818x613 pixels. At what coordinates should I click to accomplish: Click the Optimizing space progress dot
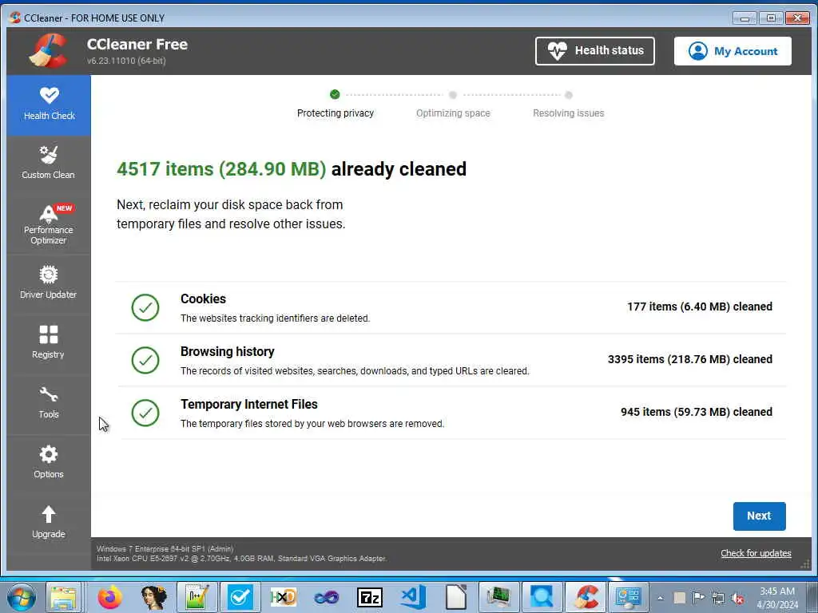coord(453,95)
